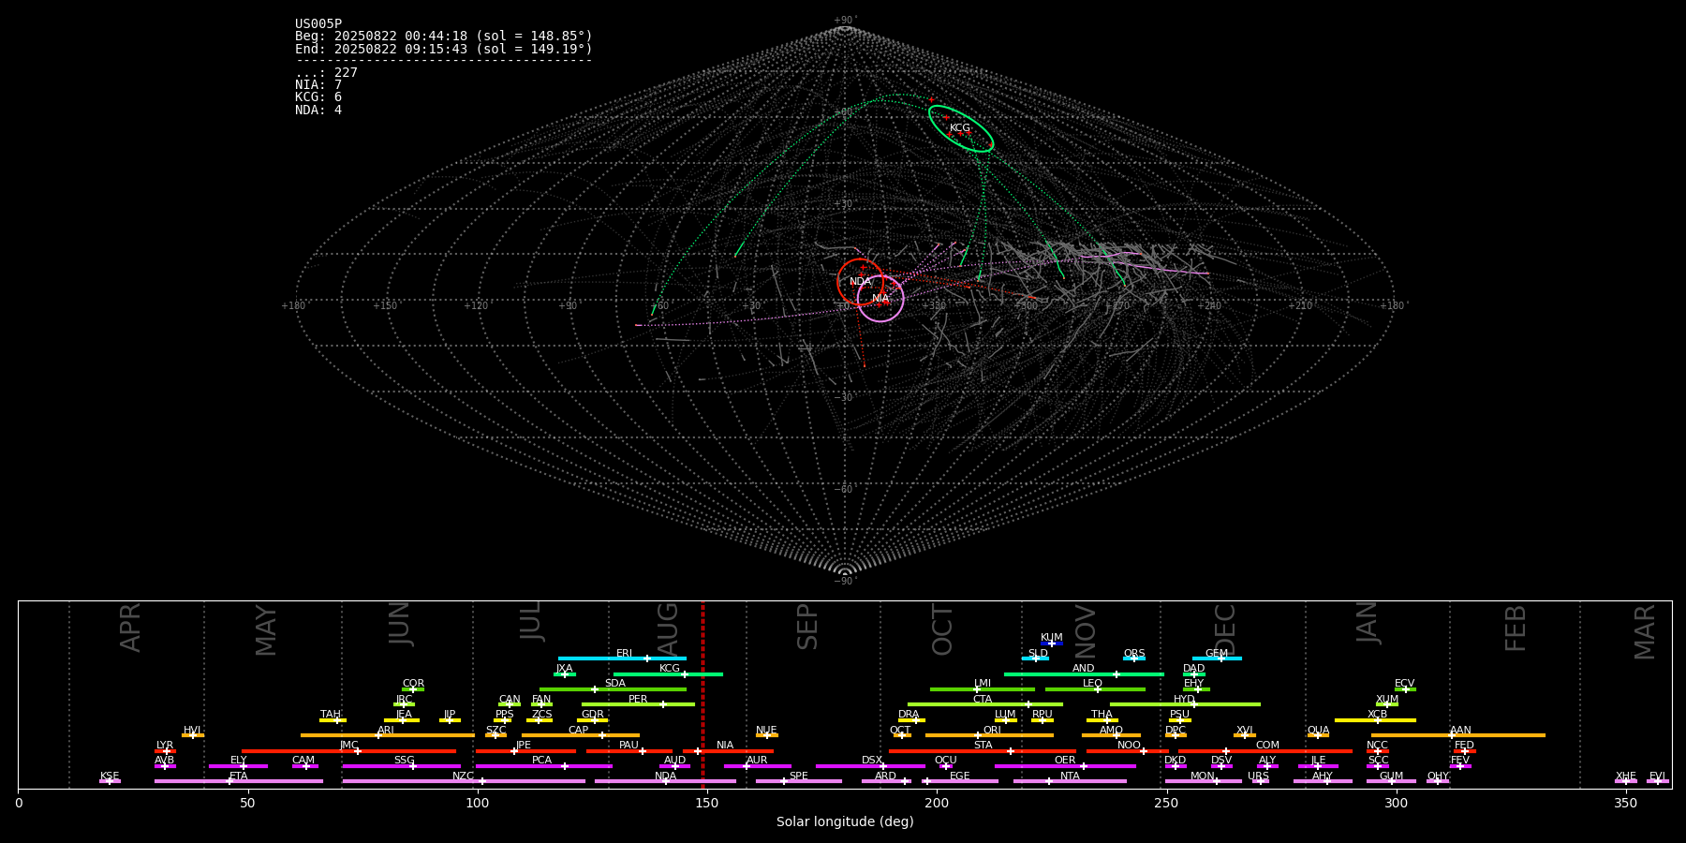This screenshot has height=843, width=1686.
Task: Click the AUR purple shower bar
Action: click(757, 766)
